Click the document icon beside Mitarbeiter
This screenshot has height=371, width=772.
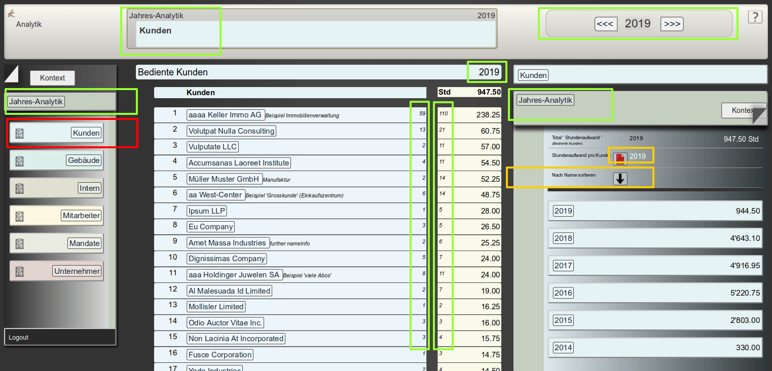[19, 216]
